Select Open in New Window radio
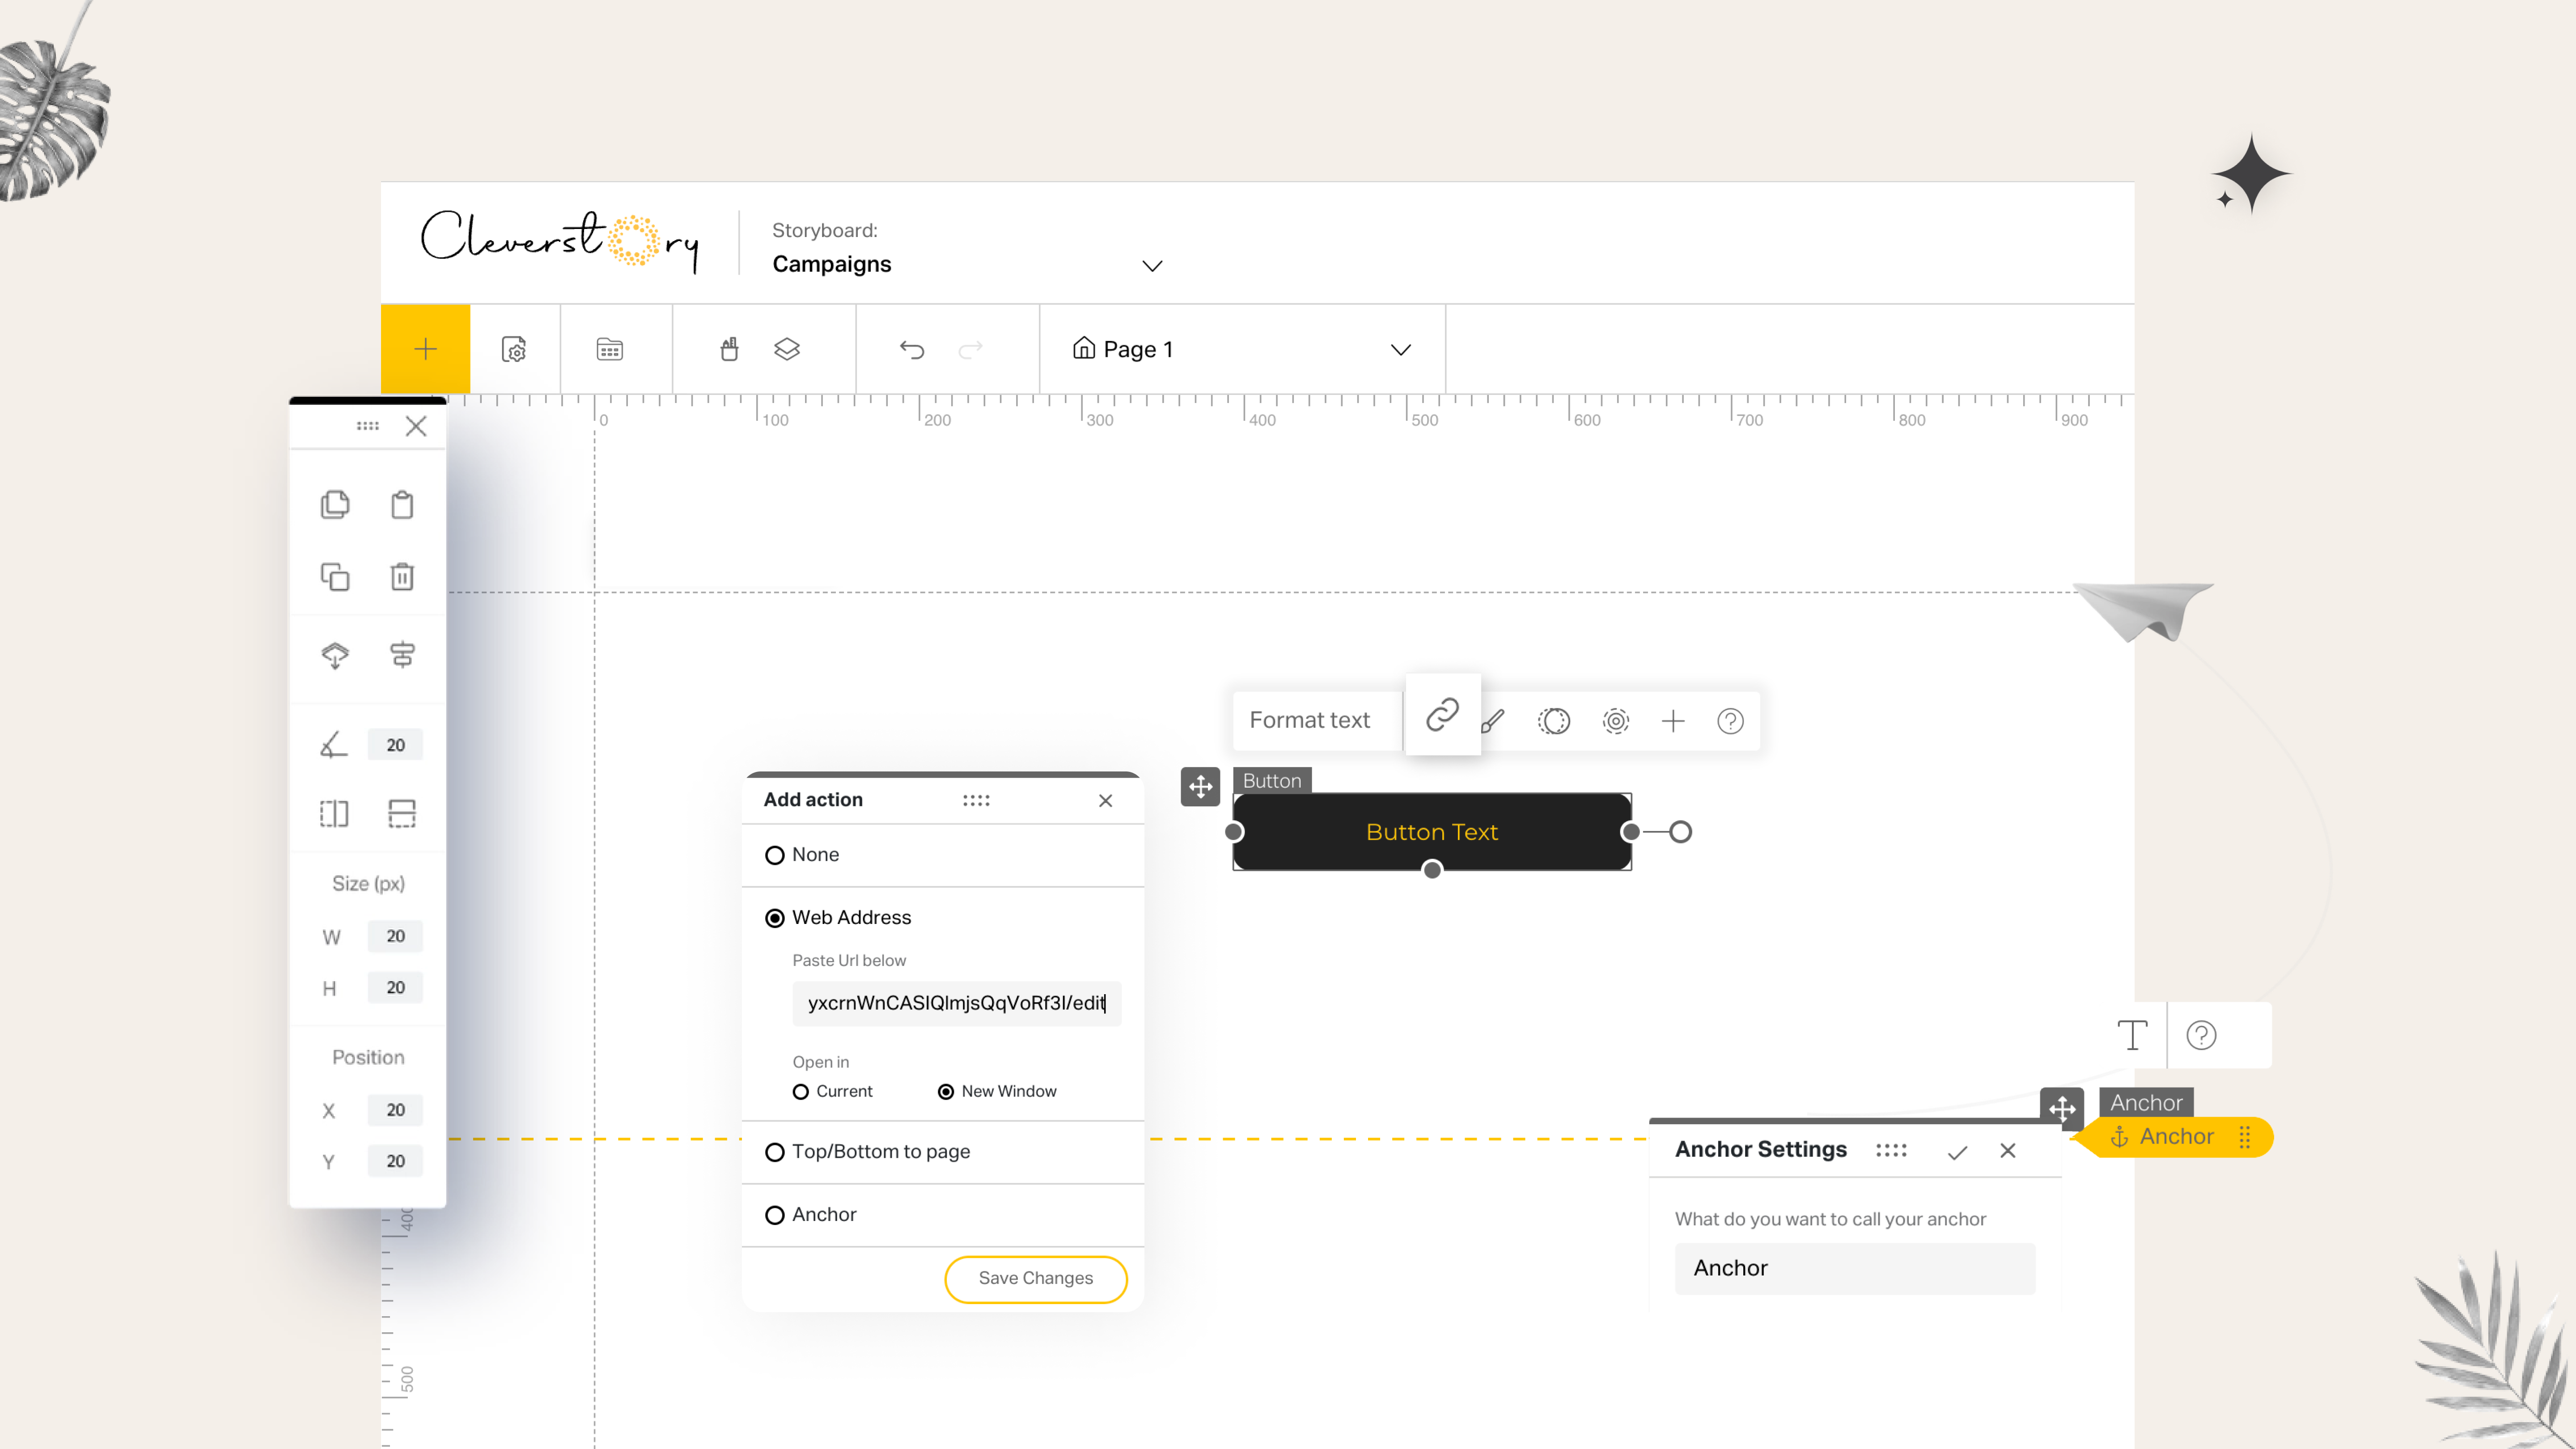Viewport: 2576px width, 1449px height. (945, 1092)
